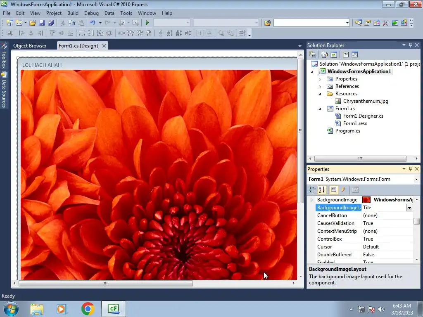Click the designer horizontal scrollbar thumb
Screen dimensions: 423x317
pyautogui.click(x=105, y=283)
